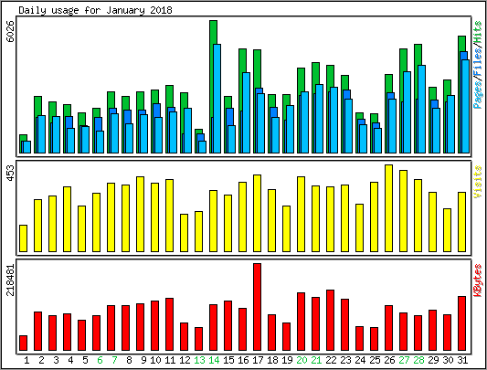Click day label '25' on the x-axis
The image size is (487, 370).
coord(375,360)
